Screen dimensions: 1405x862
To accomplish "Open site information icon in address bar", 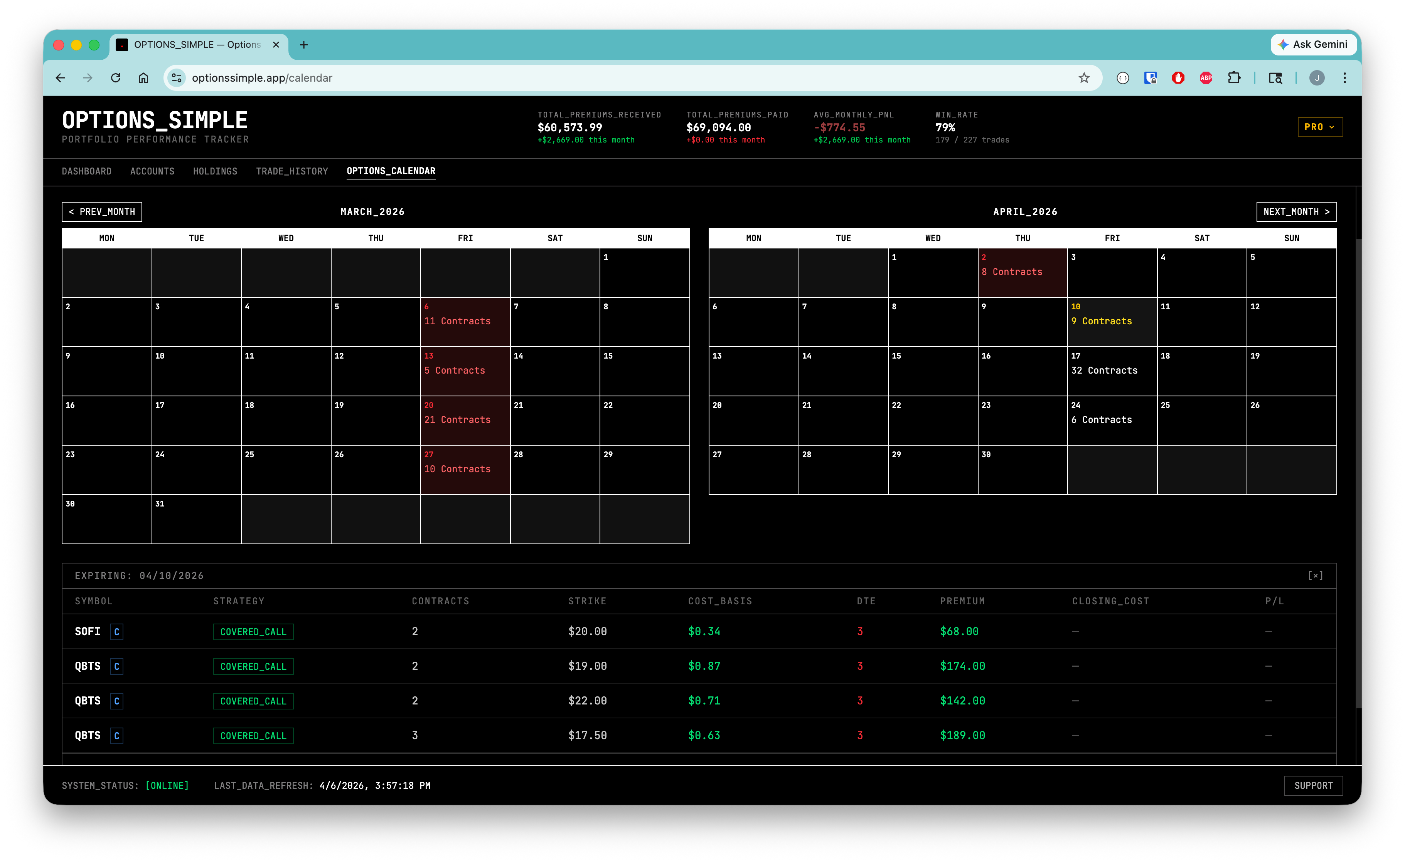I will pyautogui.click(x=177, y=78).
